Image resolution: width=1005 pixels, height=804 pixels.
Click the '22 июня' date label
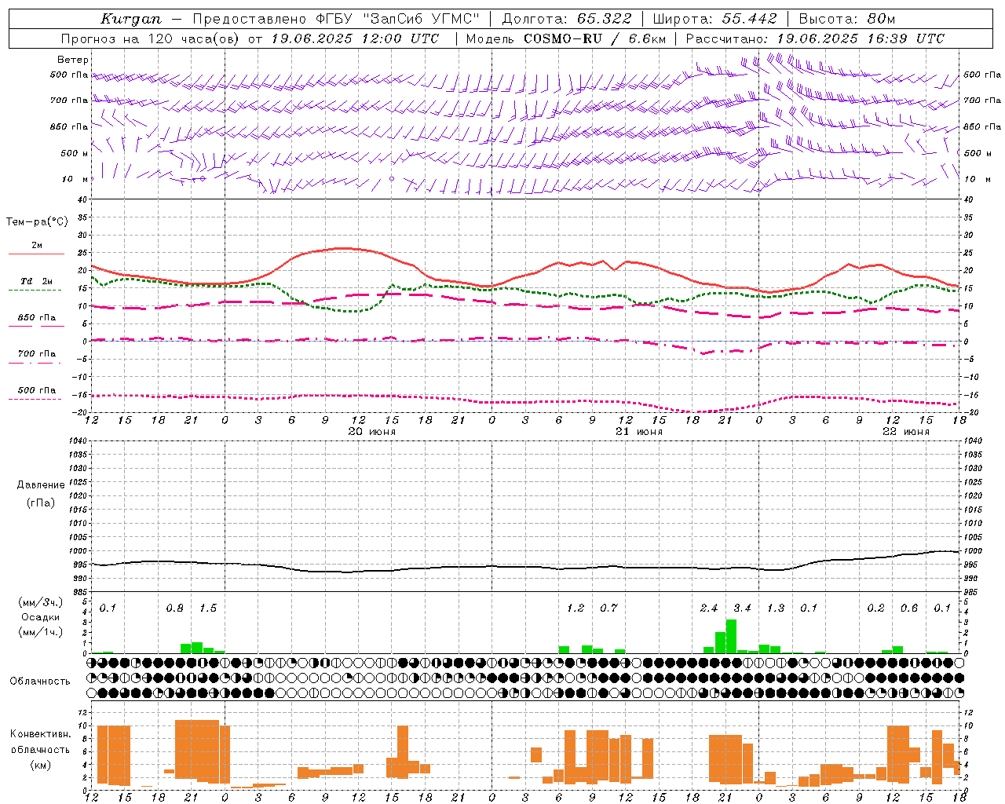tap(906, 432)
